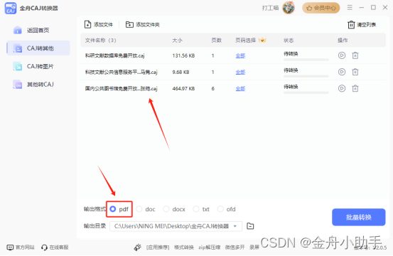
Task: Click the 清空列表 trash icon
Action: coord(351,25)
